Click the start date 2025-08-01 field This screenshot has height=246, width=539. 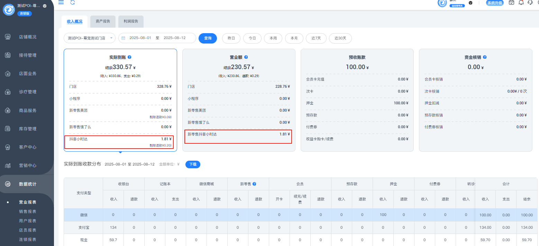[x=140, y=38]
